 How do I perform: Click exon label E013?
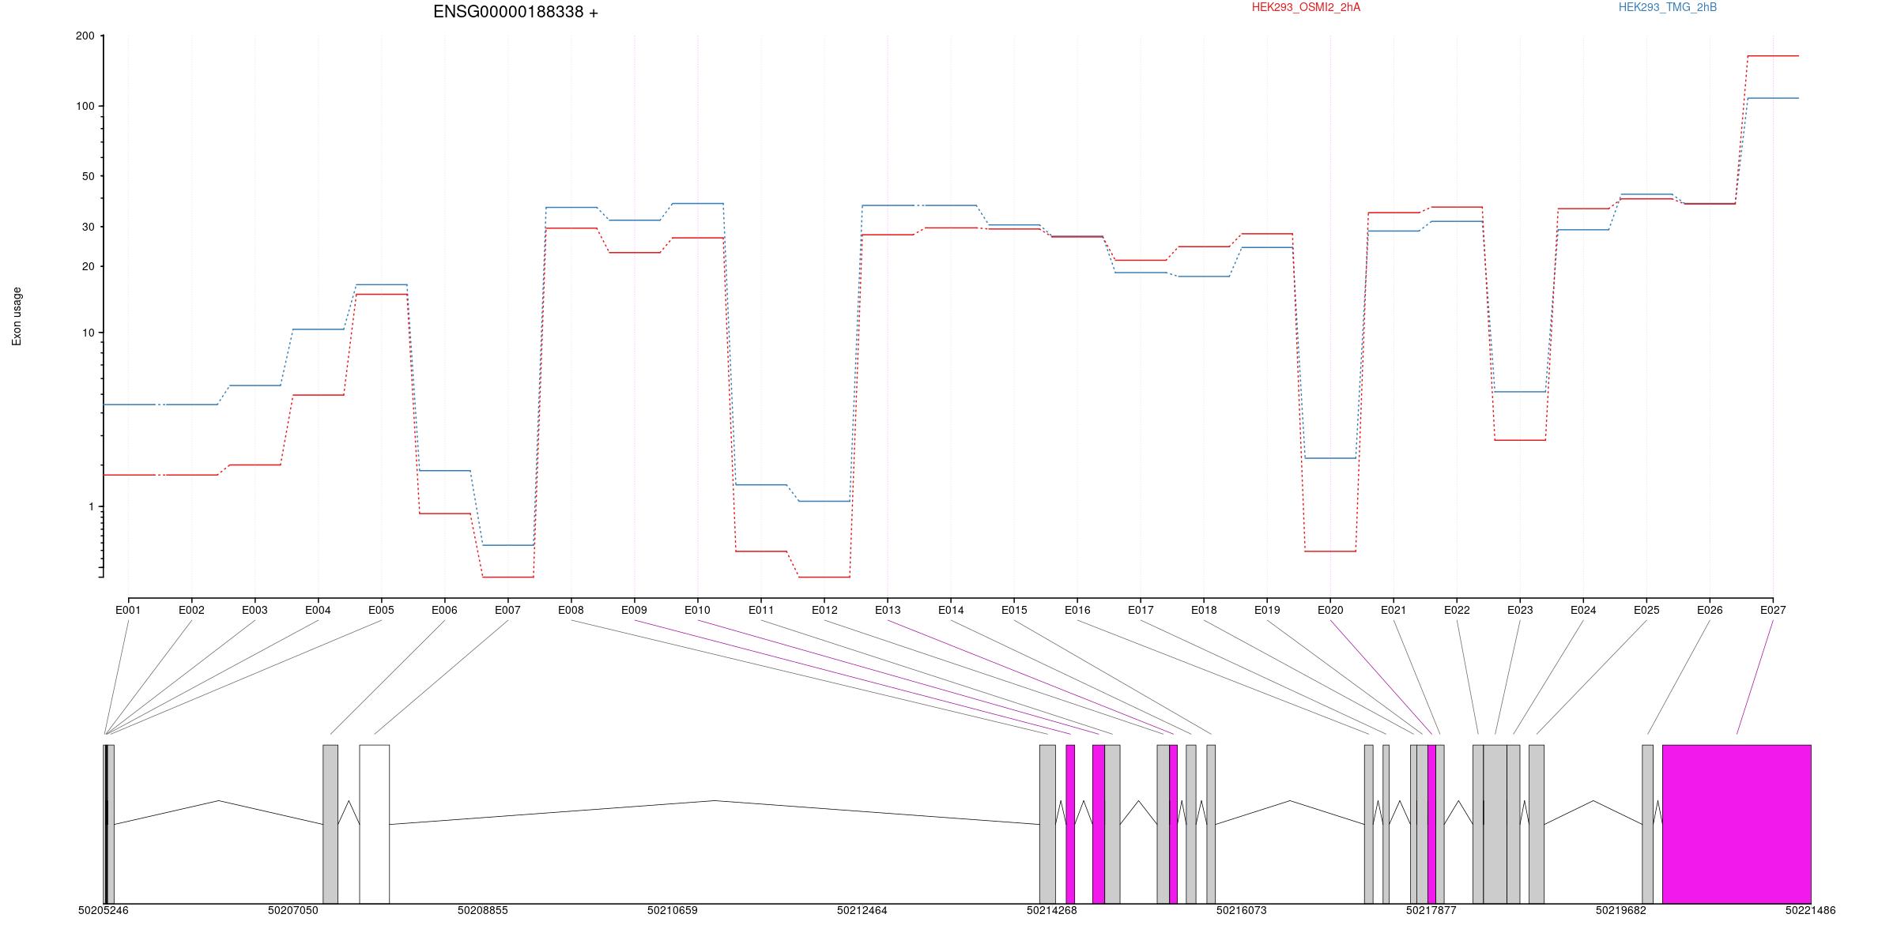[x=888, y=610]
